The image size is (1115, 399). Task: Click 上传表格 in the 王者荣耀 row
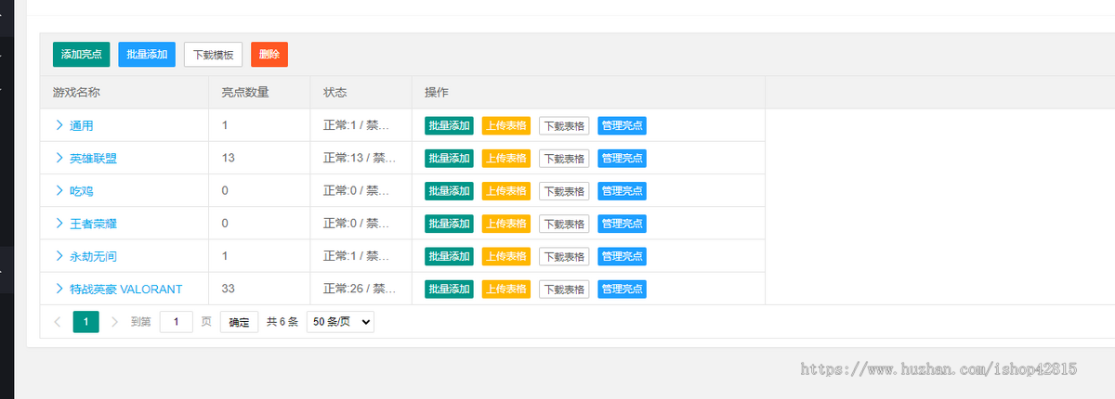(506, 223)
